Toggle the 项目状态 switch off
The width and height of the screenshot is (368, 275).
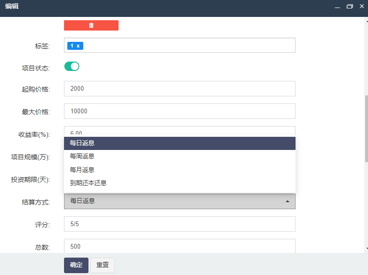(72, 66)
